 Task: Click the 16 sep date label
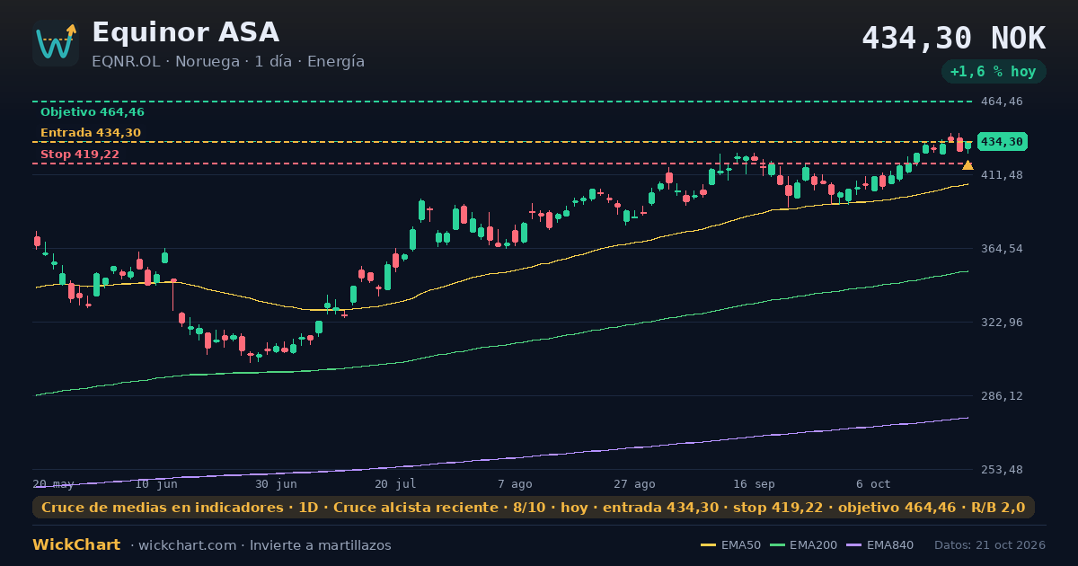point(754,483)
